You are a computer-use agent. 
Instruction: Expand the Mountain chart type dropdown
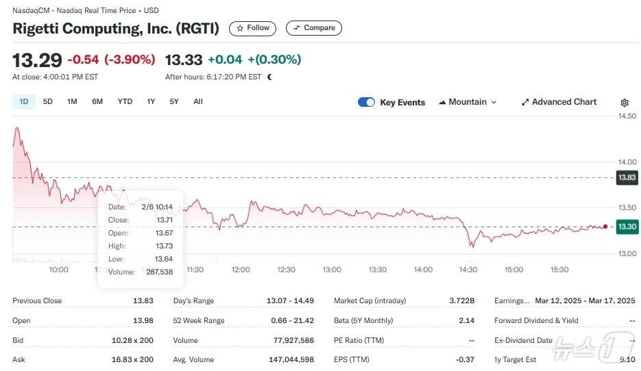467,102
